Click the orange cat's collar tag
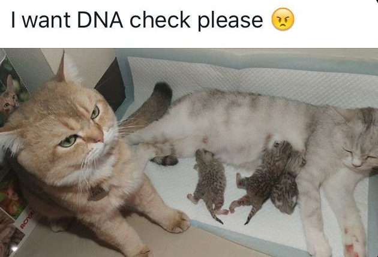378x257 pixels. click(98, 193)
